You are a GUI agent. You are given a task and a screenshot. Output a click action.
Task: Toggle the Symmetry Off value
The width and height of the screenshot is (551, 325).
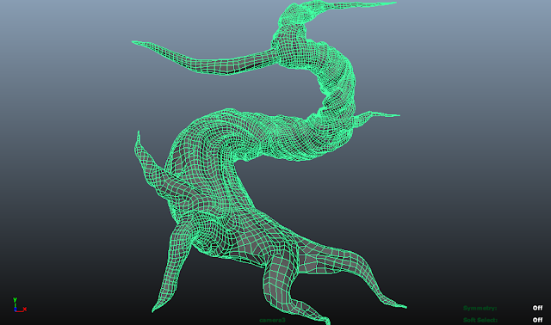click(x=537, y=308)
